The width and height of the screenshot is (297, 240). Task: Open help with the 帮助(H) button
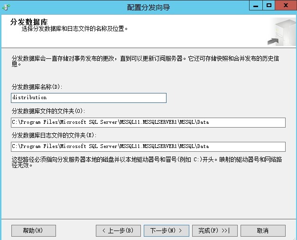coord(33,231)
